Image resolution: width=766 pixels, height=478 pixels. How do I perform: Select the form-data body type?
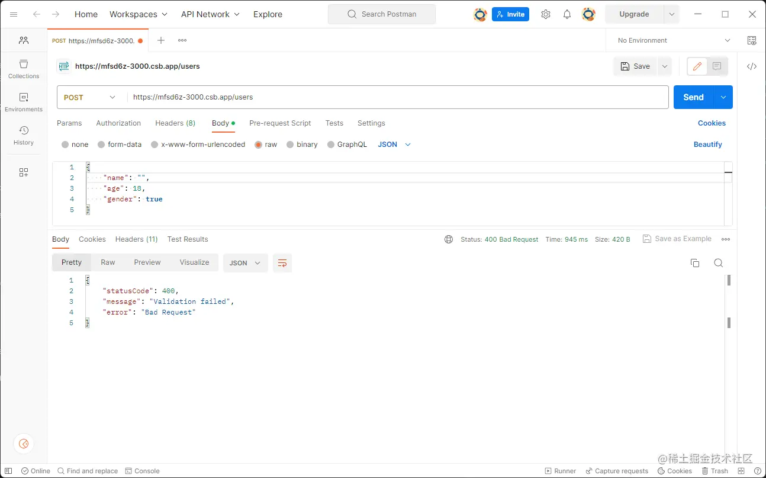coord(101,145)
